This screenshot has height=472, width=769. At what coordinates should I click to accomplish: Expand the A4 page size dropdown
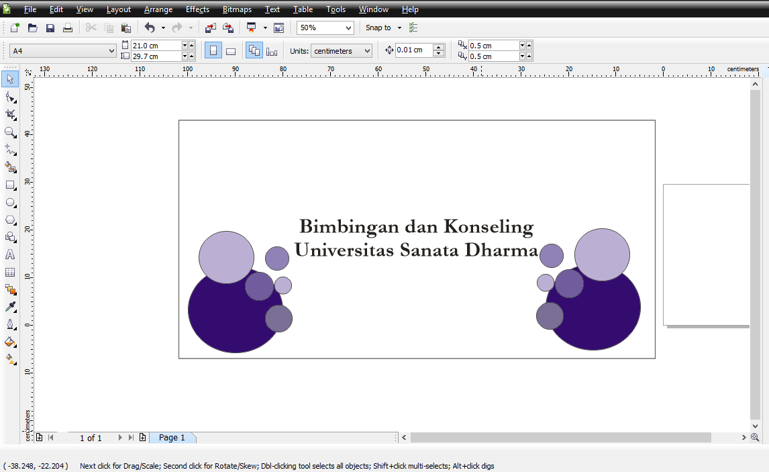coord(111,51)
